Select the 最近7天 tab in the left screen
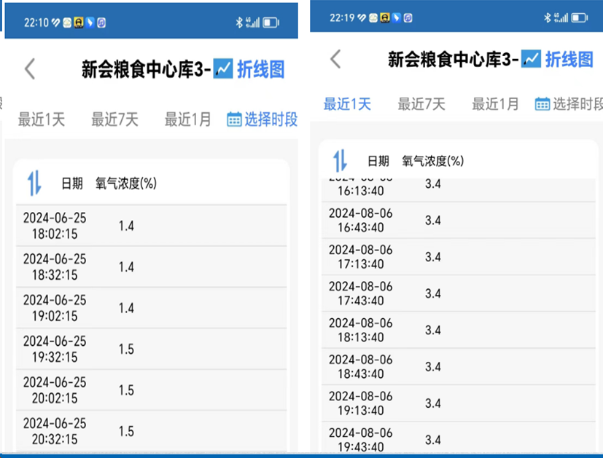The image size is (603, 458). point(114,119)
